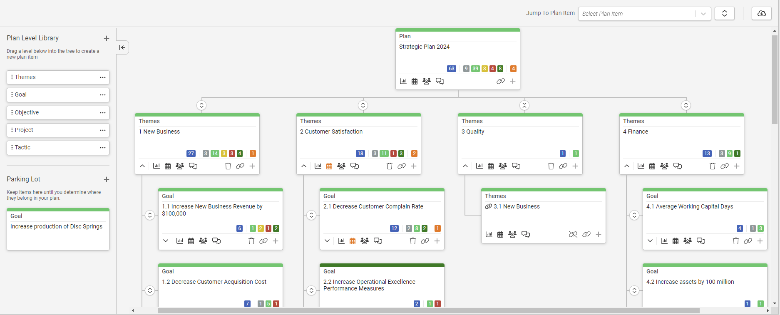Delete the 1 New Business theme
This screenshot has height=315, width=780.
pos(228,166)
